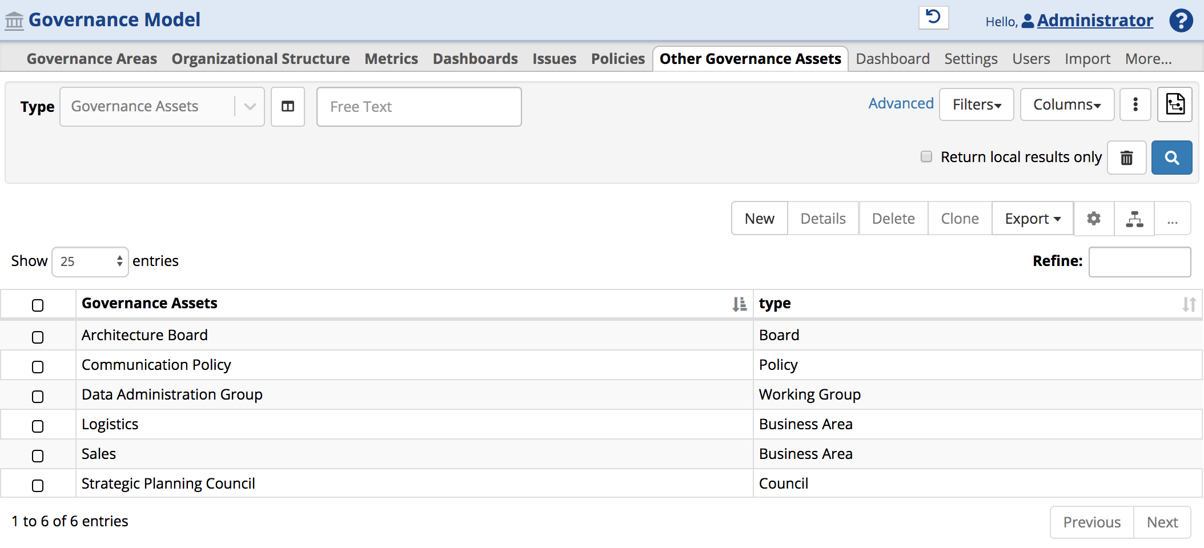This screenshot has height=548, width=1204.
Task: Check the Architecture Board row checkbox
Action: coord(38,337)
